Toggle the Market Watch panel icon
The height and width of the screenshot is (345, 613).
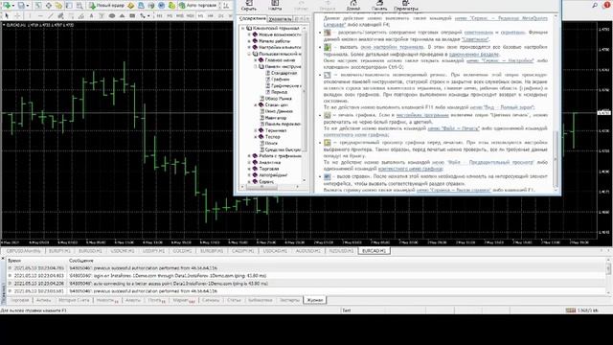(x=38, y=6)
